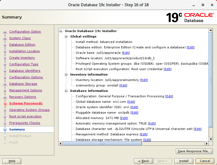Click the horizontal scrollbar right arrow
This screenshot has width=217, height=165.
coord(207,144)
